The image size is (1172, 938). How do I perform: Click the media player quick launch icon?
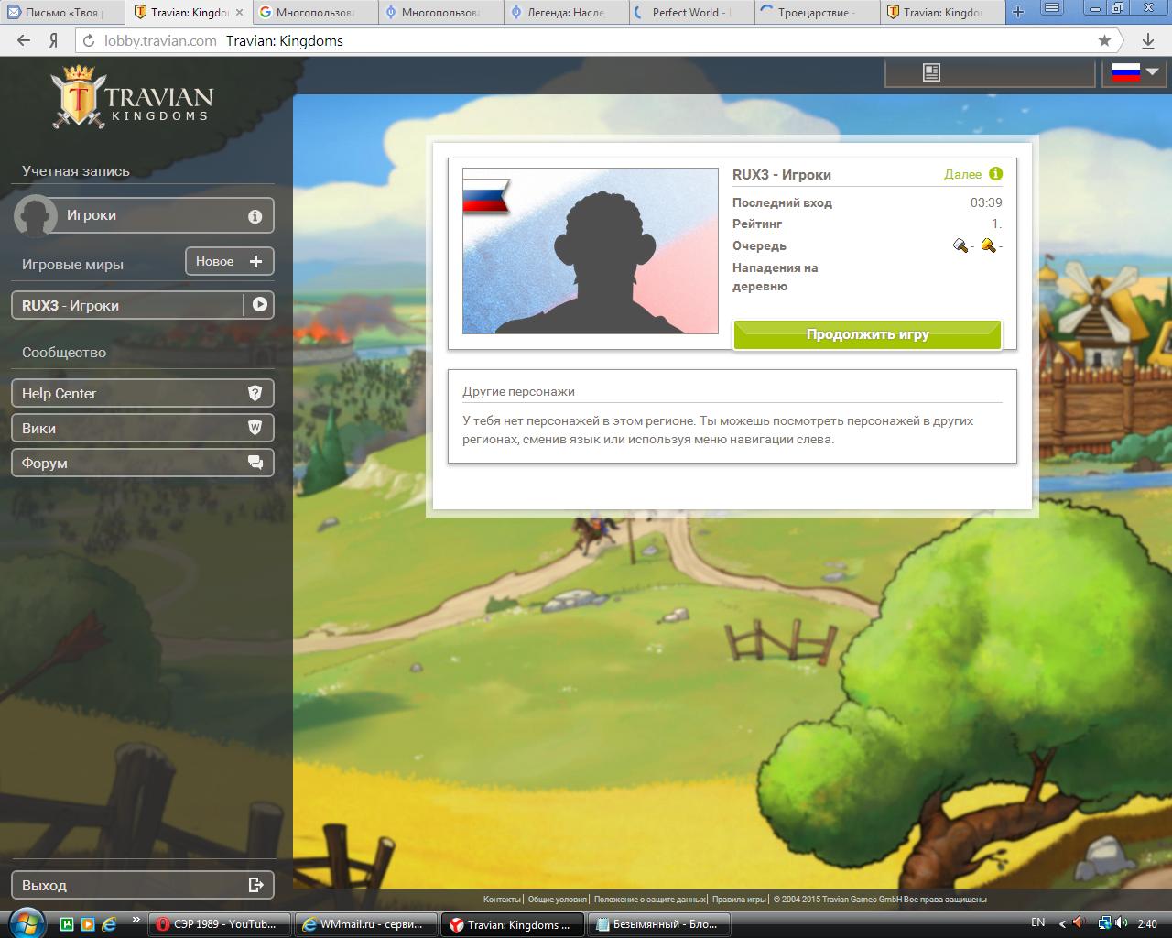88,923
